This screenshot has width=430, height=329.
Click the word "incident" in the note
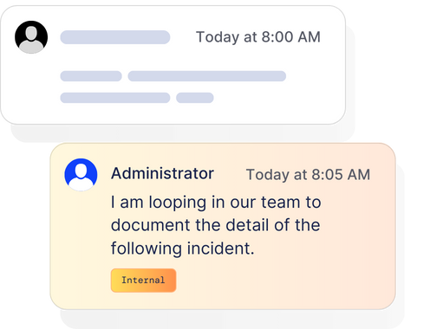pyautogui.click(x=218, y=248)
